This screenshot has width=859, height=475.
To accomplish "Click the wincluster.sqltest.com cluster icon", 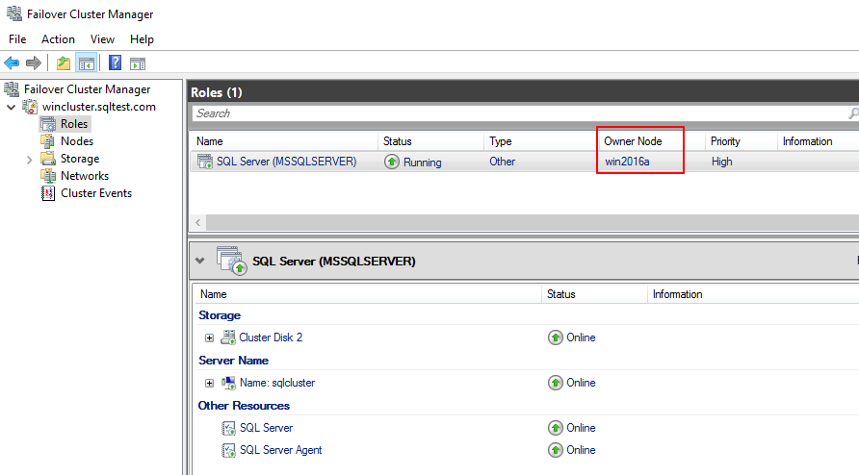I will coord(30,106).
